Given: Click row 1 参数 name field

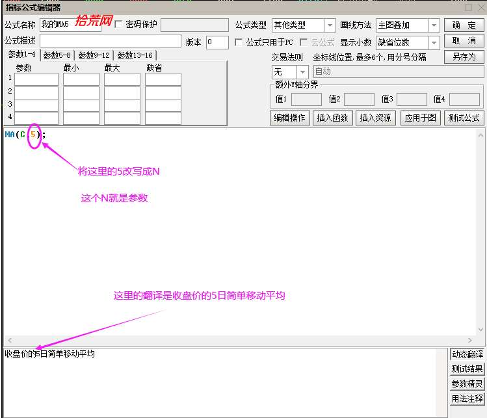Looking at the screenshot, I should click(36, 79).
